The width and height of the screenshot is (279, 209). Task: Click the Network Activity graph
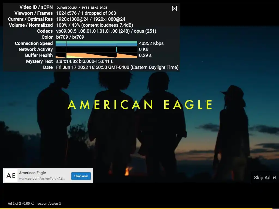click(96, 49)
